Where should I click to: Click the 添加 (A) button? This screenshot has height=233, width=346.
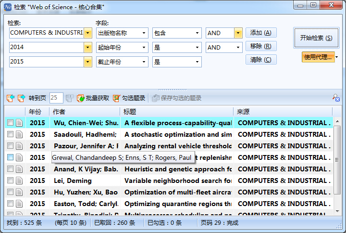(261, 33)
